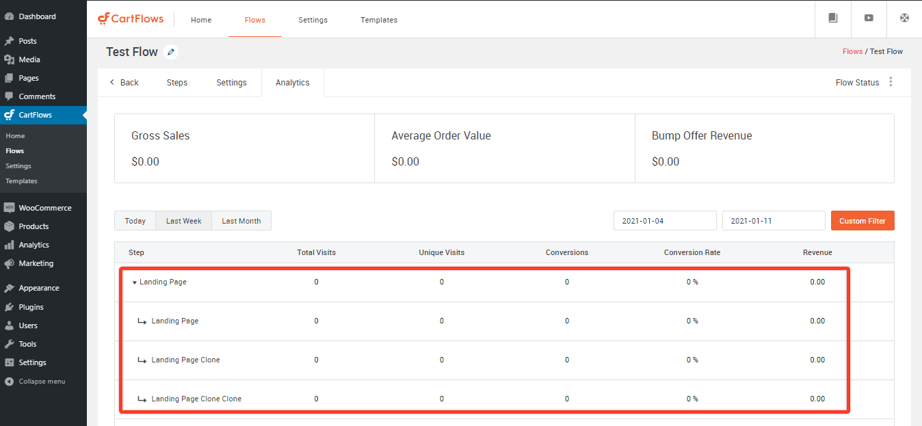The height and width of the screenshot is (426, 922).
Task: Click the support lifebuoy icon
Action: (x=904, y=18)
